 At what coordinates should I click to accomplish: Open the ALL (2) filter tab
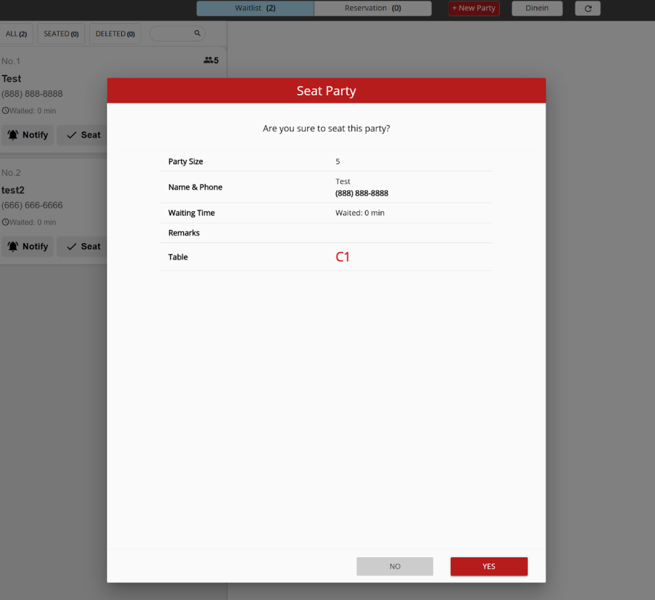(16, 34)
